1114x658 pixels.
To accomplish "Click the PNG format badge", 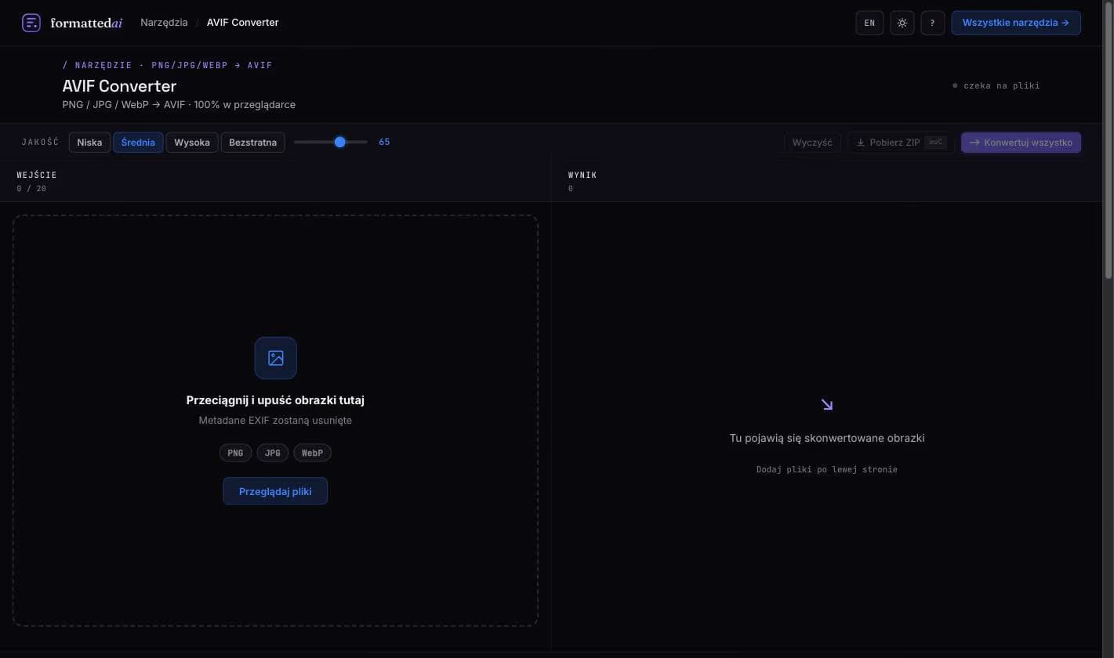I will [235, 453].
